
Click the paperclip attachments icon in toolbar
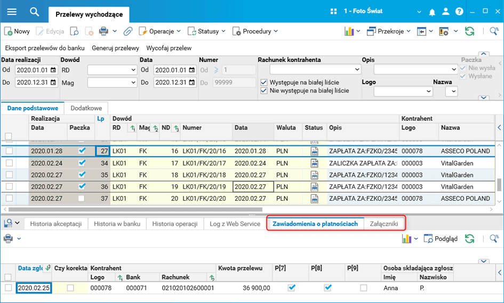(128, 31)
